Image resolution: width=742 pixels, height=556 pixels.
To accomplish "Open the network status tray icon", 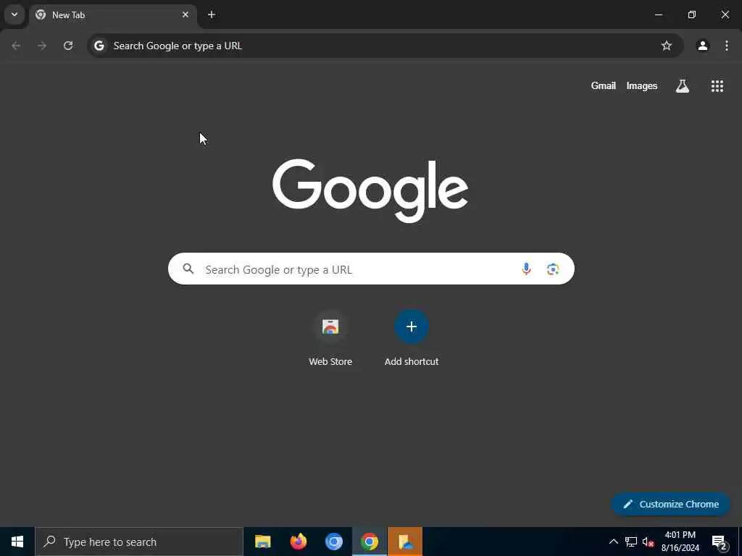I will pyautogui.click(x=631, y=542).
